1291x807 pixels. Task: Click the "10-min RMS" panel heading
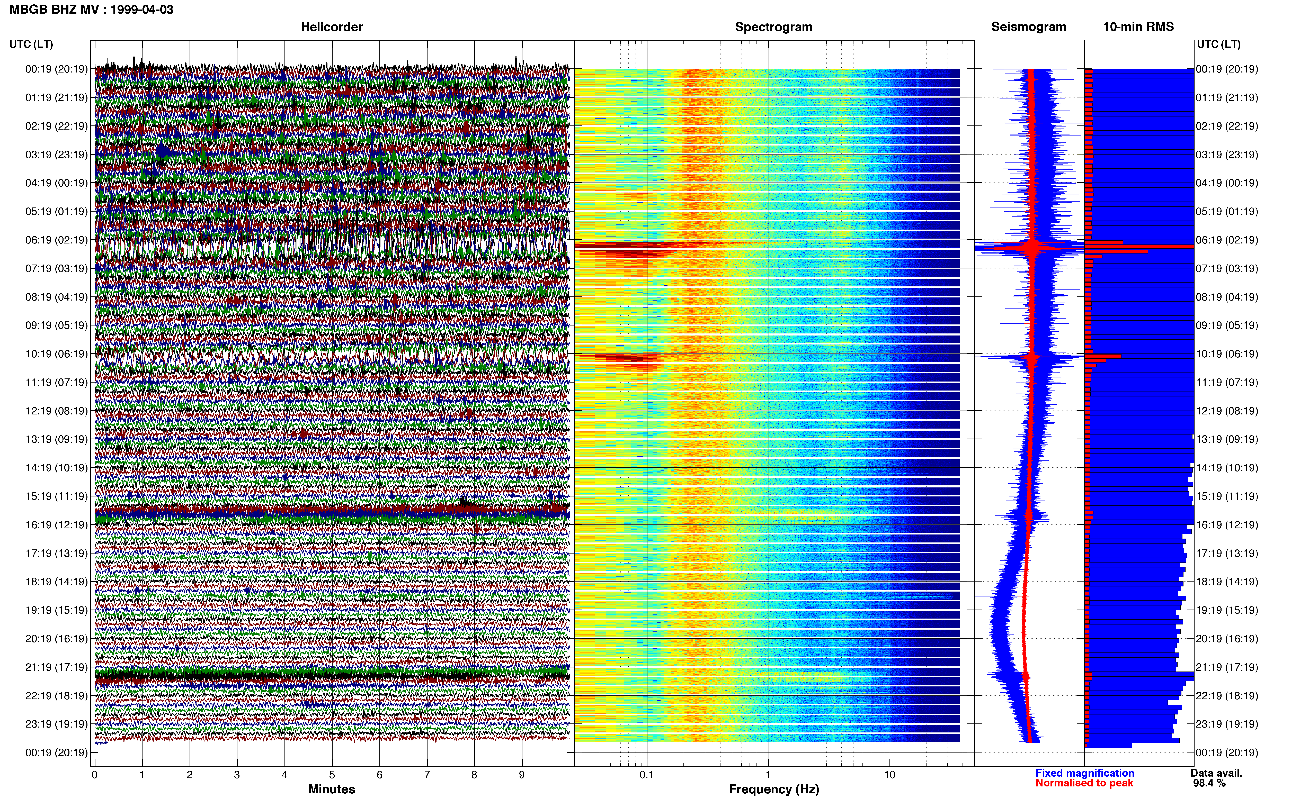tap(1138, 27)
